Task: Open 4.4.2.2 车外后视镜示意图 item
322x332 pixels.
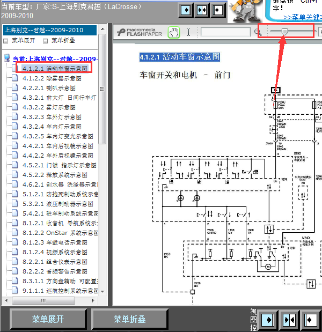Action: point(58,156)
